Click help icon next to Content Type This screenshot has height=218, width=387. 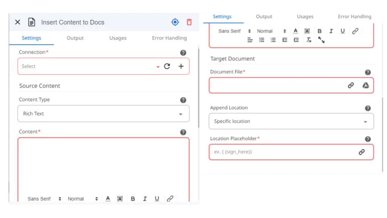[x=183, y=100]
